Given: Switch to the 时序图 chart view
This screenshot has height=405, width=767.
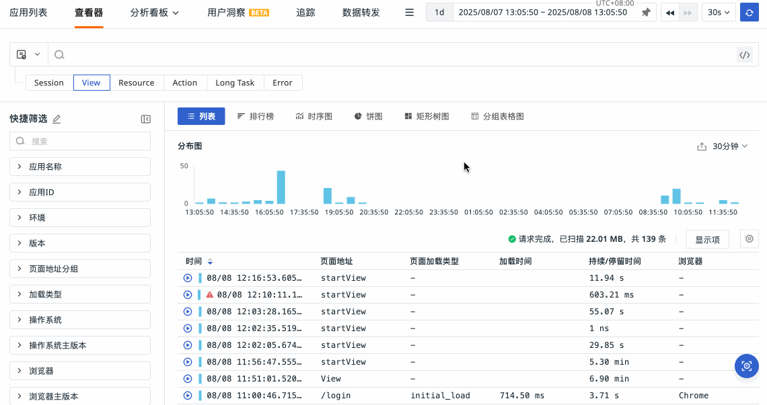Looking at the screenshot, I should click(314, 116).
